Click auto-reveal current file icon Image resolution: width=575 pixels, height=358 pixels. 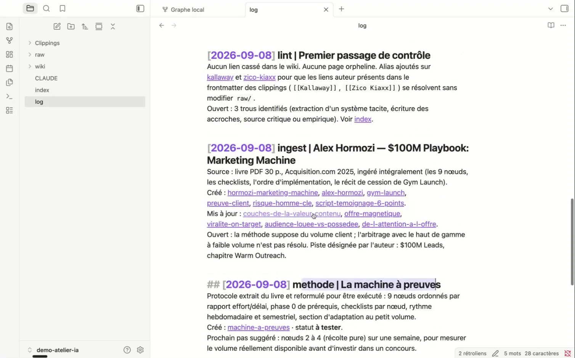pos(99,26)
